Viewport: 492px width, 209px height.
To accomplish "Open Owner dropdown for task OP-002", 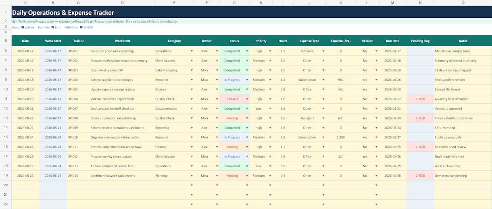I will (x=217, y=61).
